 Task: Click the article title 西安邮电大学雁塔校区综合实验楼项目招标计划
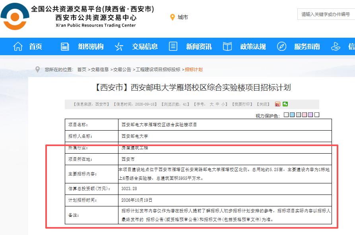point(193,87)
